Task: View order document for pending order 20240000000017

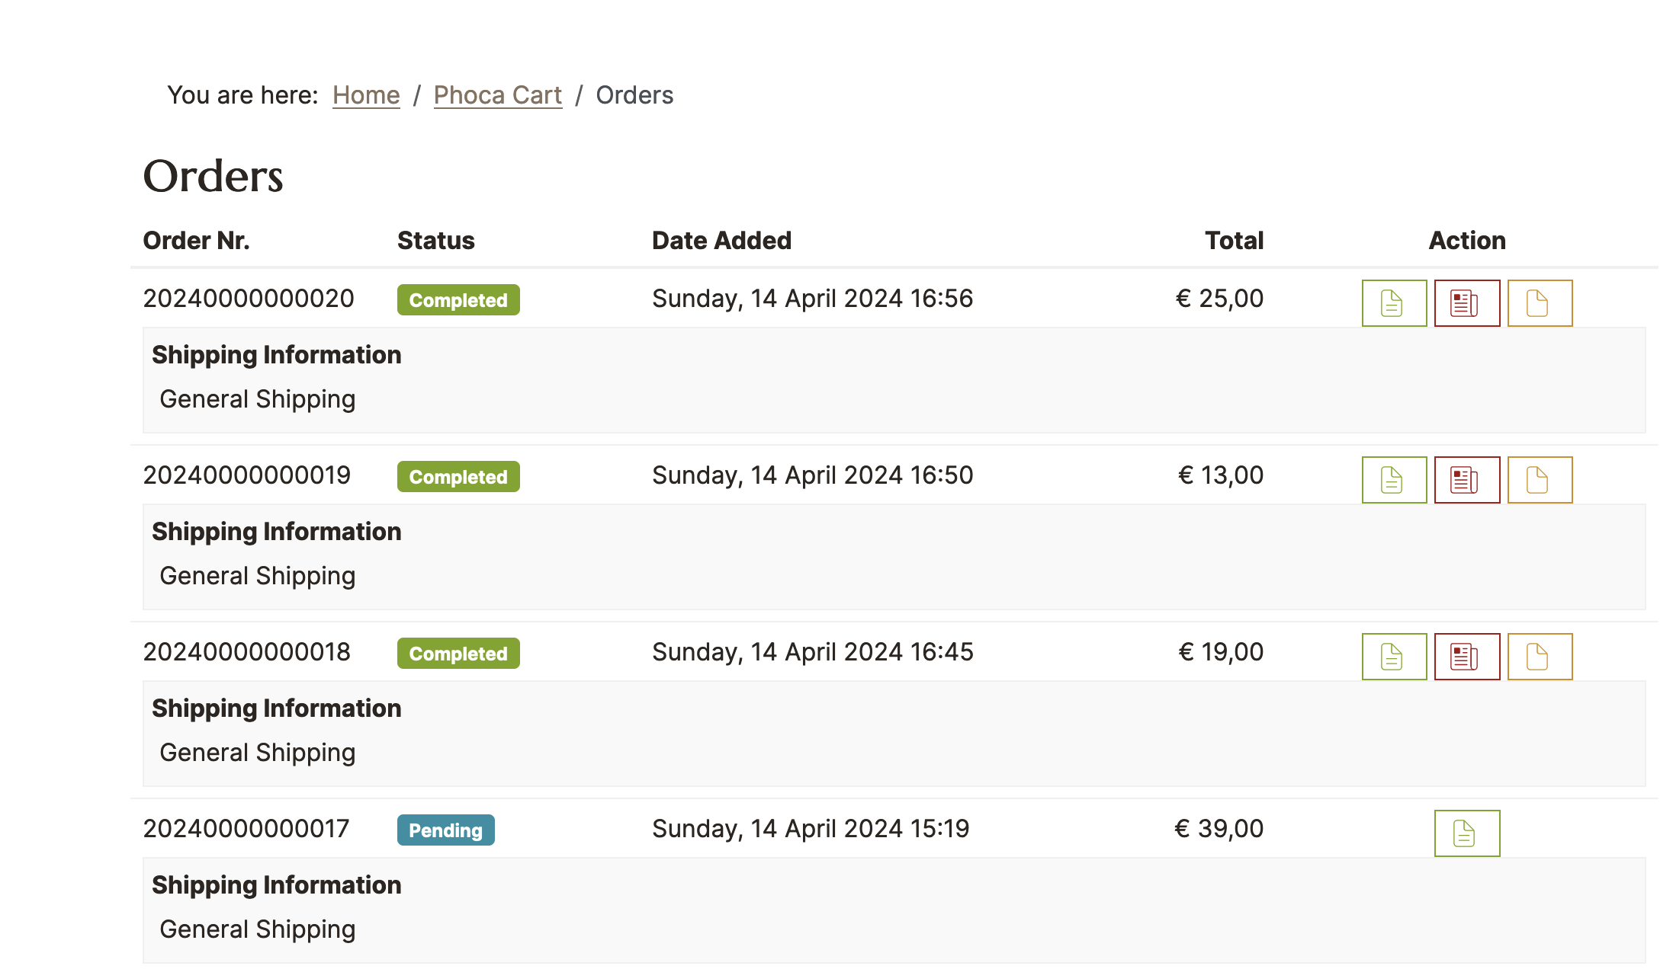Action: coord(1466,833)
